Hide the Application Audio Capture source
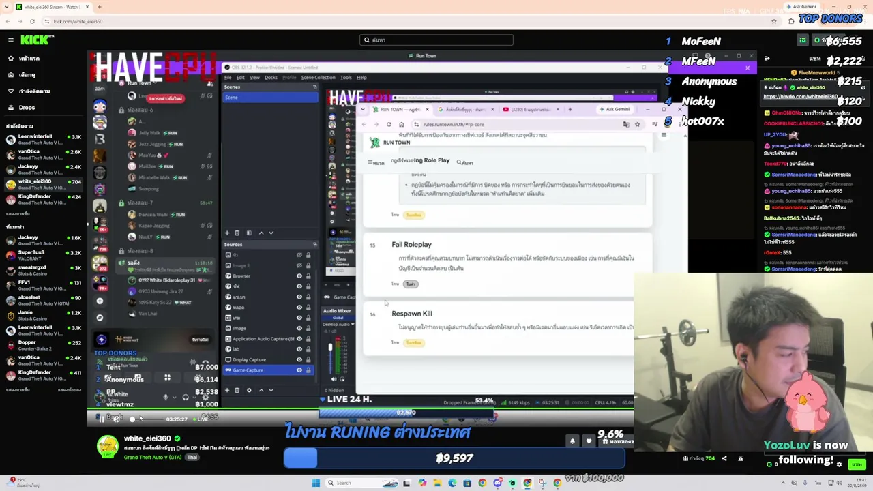 tap(299, 339)
